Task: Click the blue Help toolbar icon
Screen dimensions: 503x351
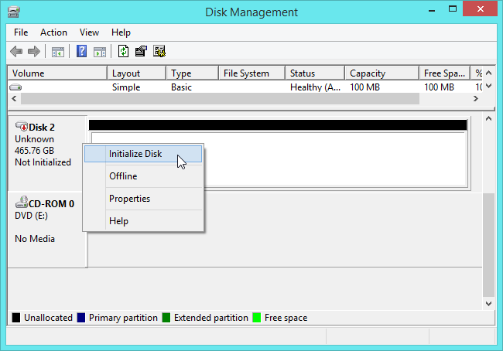Action: [81, 52]
